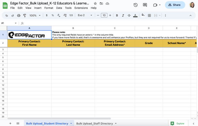Viewport: 198px width, 126px height.
Task: Open the move to folder icon
Action: [x=101, y=3]
